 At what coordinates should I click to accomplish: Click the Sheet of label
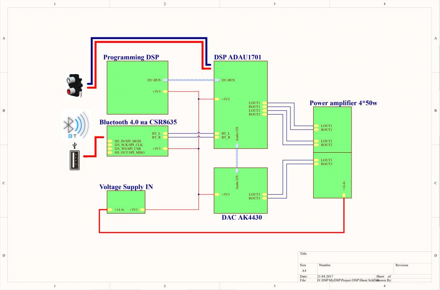(384, 276)
